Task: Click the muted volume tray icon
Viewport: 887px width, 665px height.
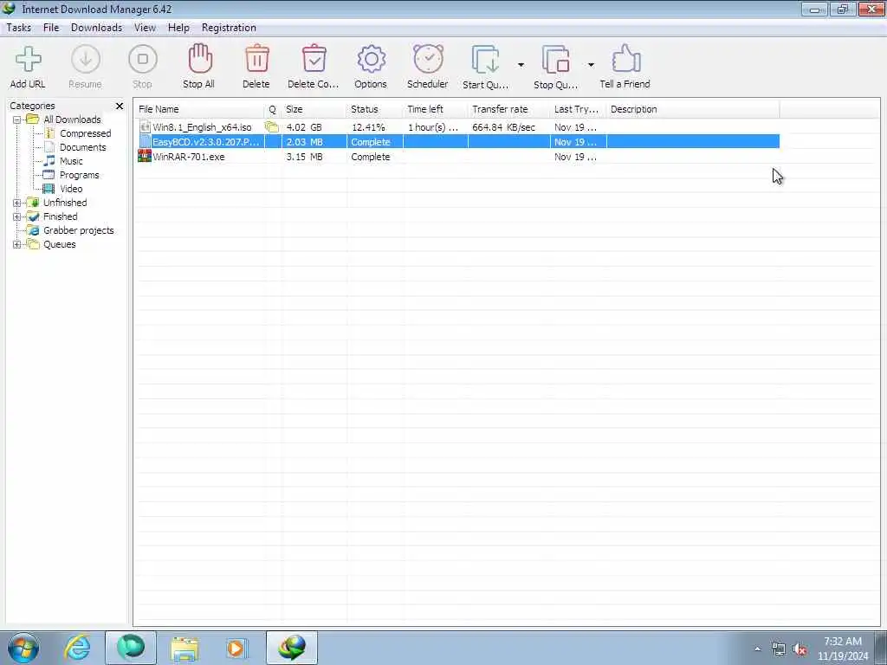Action: [x=800, y=649]
